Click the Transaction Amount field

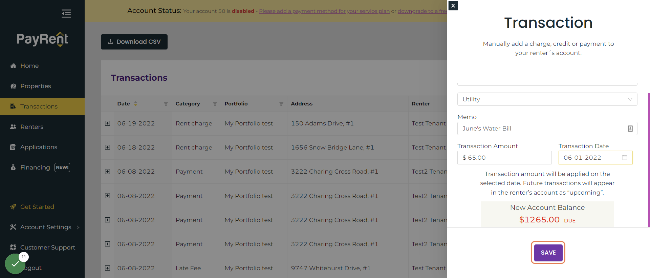[x=504, y=158]
